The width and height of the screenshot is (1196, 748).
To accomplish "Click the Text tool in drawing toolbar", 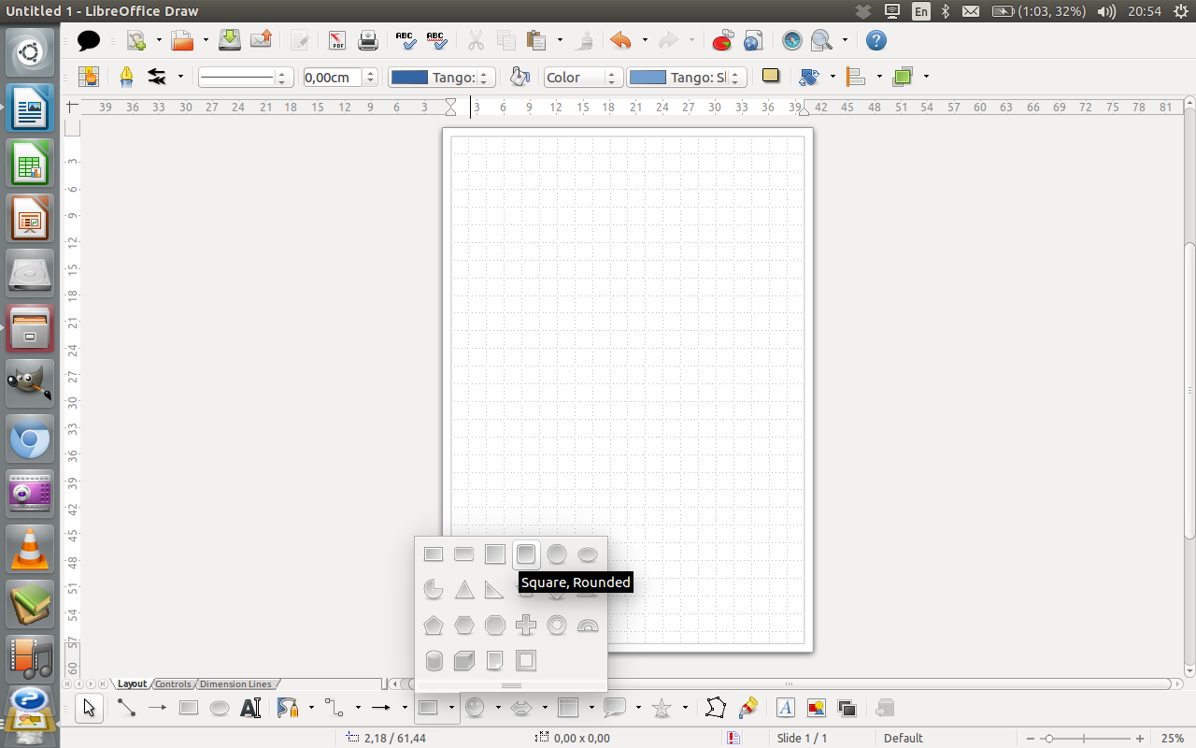I will tap(250, 709).
